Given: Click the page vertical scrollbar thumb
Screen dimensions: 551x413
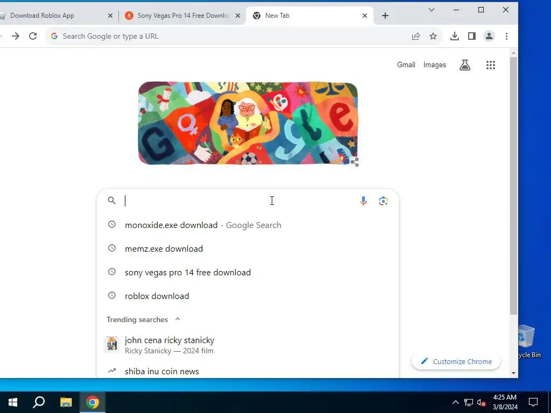Looking at the screenshot, I should 513,186.
